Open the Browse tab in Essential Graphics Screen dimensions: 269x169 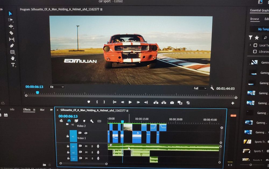[254, 19]
